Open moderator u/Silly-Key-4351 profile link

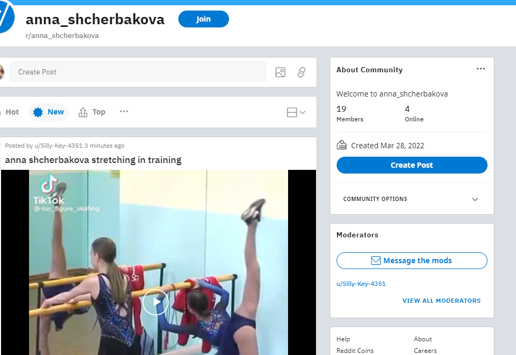361,284
